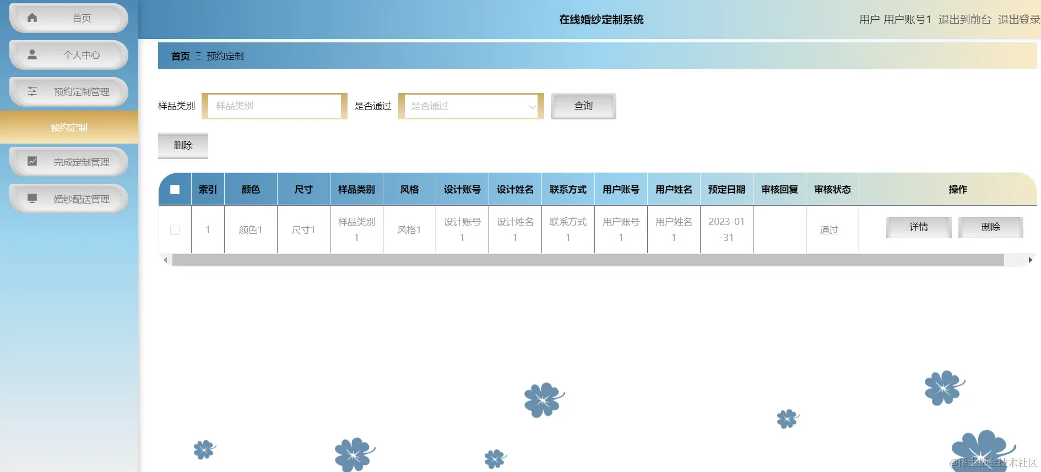Click the home icon in sidebar
Screen dimensions: 1041x472
pos(32,18)
